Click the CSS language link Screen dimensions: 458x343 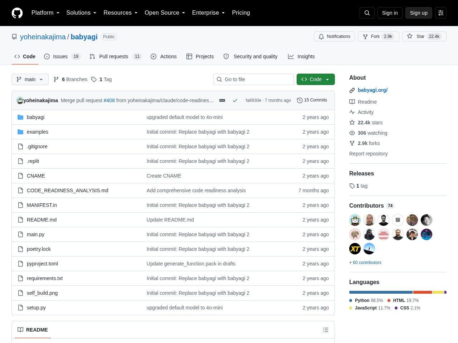tap(408, 308)
